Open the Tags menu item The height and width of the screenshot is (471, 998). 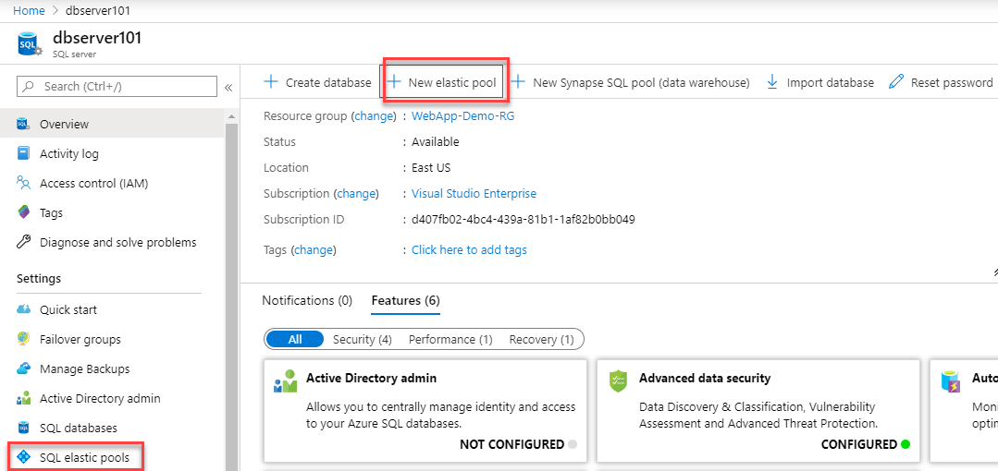click(51, 213)
